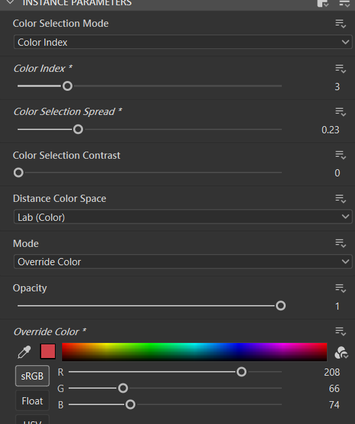355x424 pixels.
Task: Open the Override Color parameter menu icon
Action: [341, 331]
